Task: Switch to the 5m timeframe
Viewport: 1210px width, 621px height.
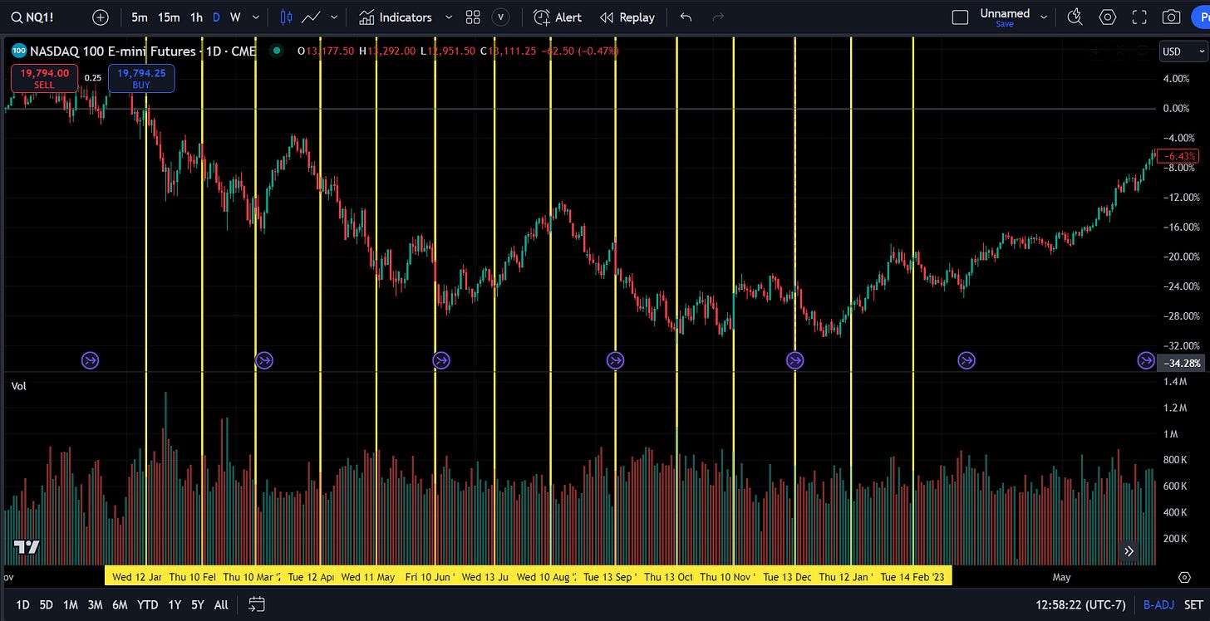Action: click(140, 17)
